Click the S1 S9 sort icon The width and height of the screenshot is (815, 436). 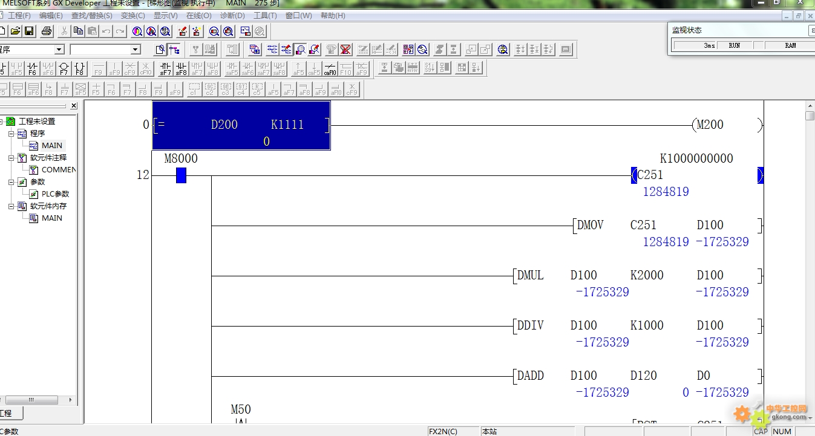click(430, 68)
